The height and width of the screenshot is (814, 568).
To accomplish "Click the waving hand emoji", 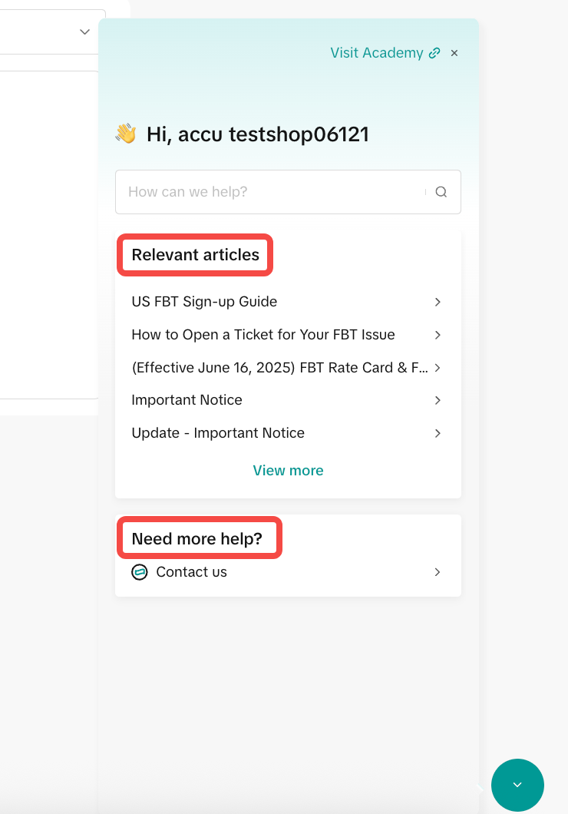I will pyautogui.click(x=126, y=134).
